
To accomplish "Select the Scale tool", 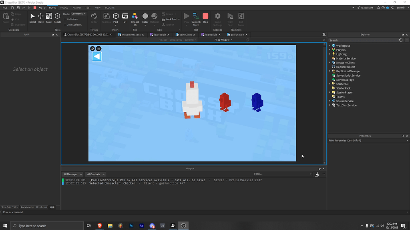I will click(x=48, y=17).
